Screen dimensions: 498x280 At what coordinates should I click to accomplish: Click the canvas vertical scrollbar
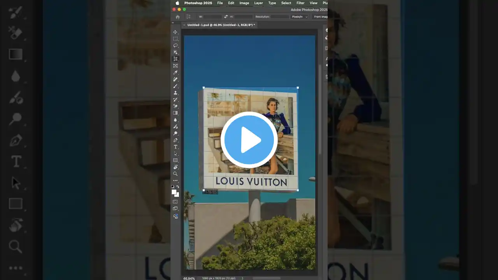(320, 109)
